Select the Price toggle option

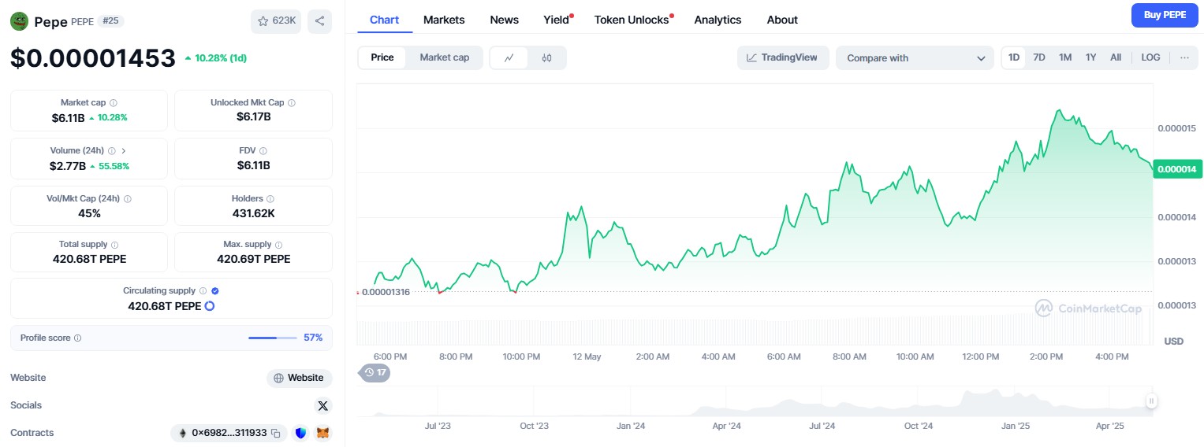click(382, 57)
